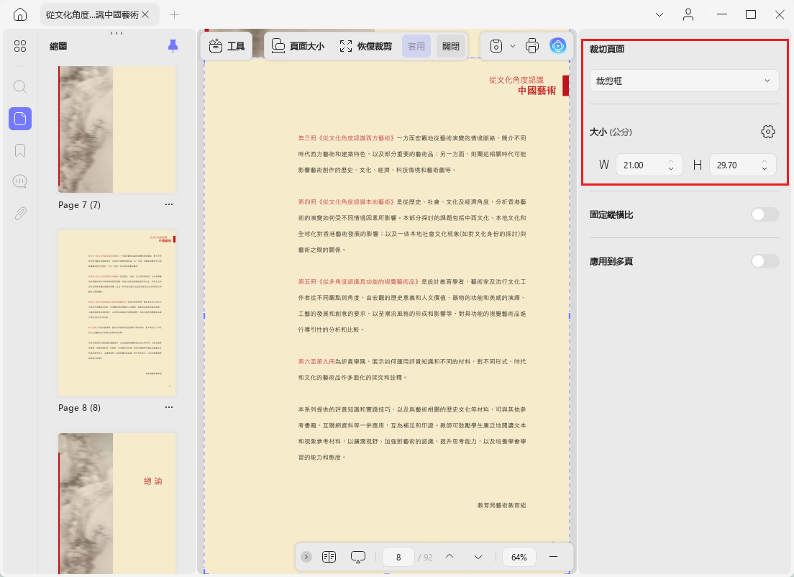Open save options dropdown arrow
This screenshot has width=794, height=577.
[513, 46]
